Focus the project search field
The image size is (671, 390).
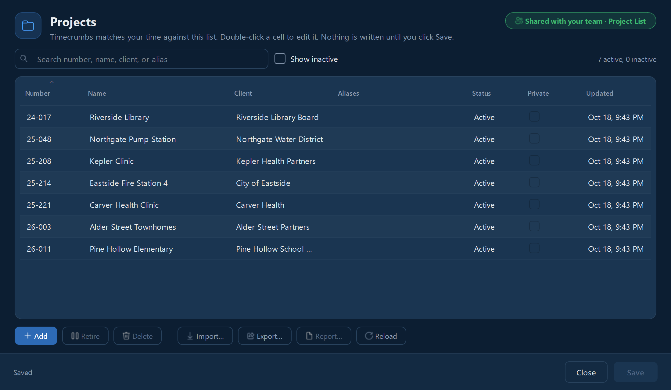142,59
